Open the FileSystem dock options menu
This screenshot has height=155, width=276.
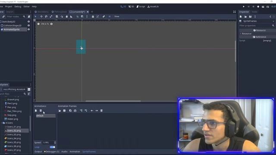tap(31, 84)
